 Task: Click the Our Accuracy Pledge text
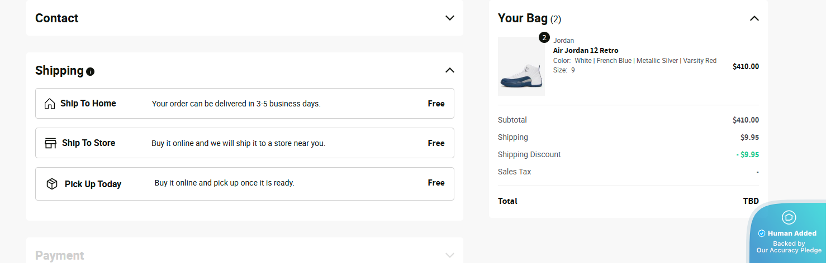pyautogui.click(x=789, y=250)
